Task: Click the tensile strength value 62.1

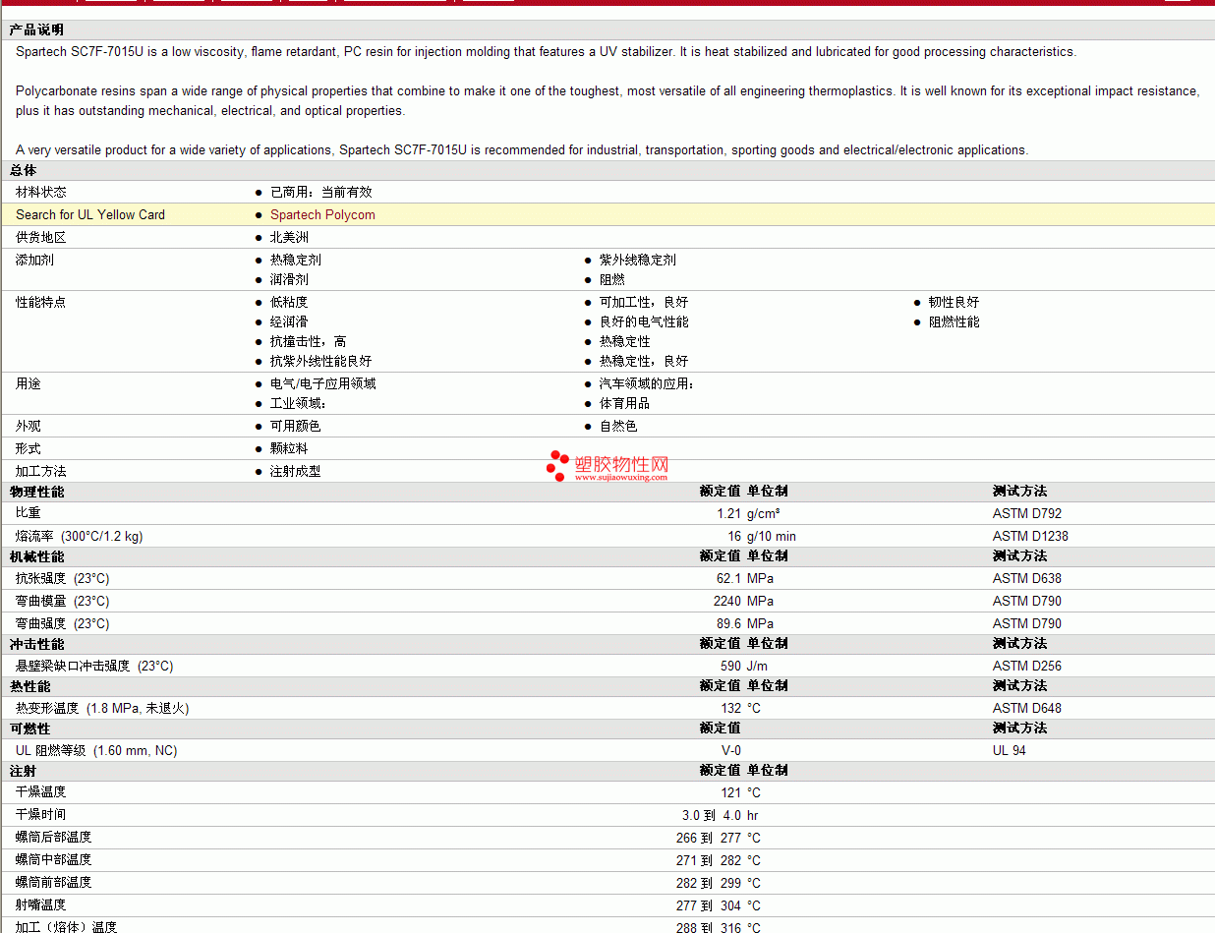Action: [x=728, y=578]
